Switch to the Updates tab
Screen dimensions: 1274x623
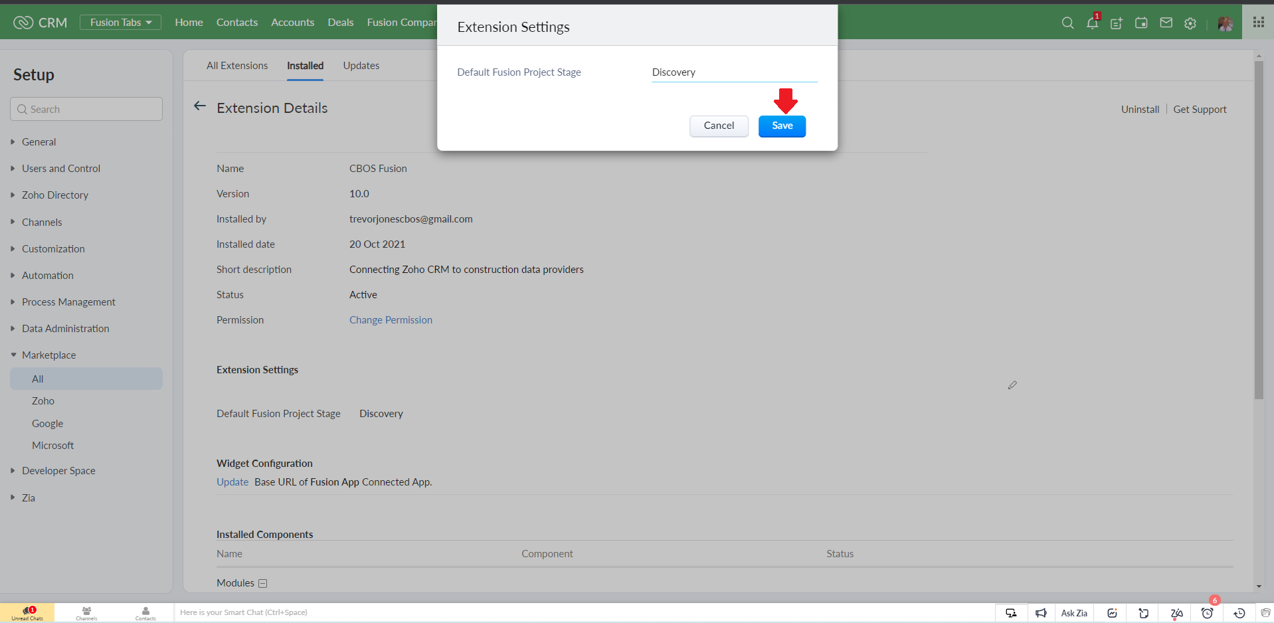click(x=361, y=66)
